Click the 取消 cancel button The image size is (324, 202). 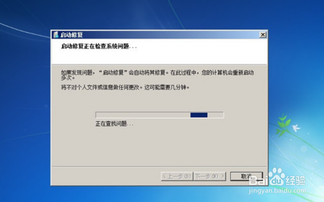click(246, 177)
